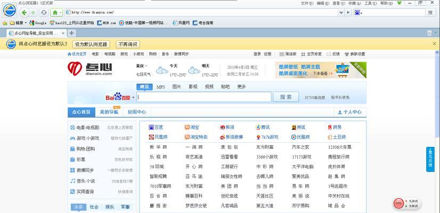440x213 pixels.
Task: Open the 查看 menu
Action: pyautogui.click(x=338, y=3)
